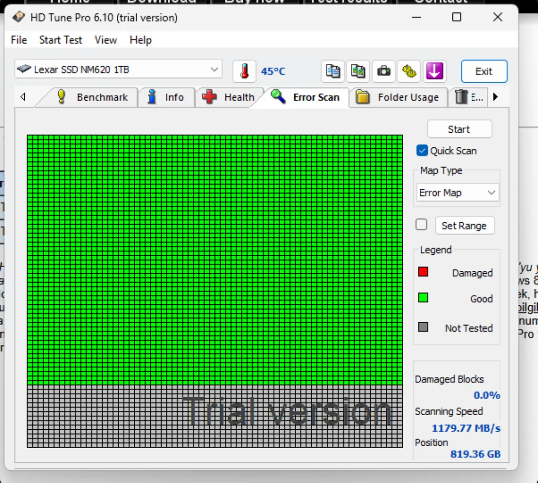
Task: Click the 819.36 GB position value
Action: click(475, 454)
